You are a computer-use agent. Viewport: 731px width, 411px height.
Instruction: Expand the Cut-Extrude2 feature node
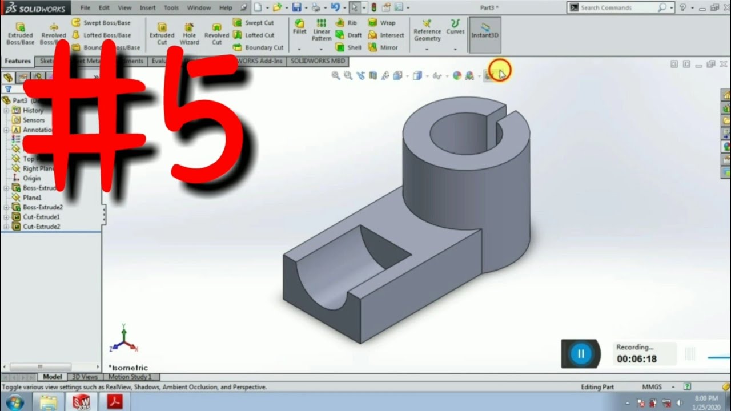(x=6, y=227)
